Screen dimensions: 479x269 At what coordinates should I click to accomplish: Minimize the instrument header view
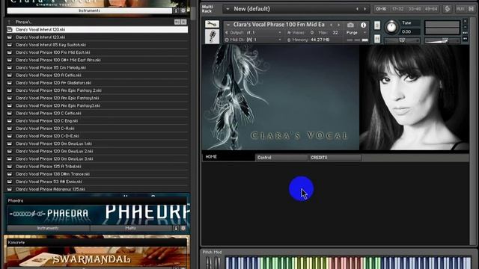tap(465, 27)
